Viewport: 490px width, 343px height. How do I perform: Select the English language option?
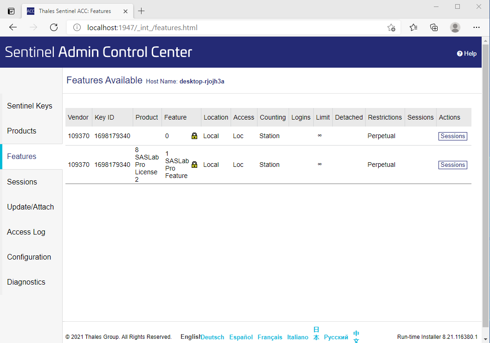(x=190, y=337)
